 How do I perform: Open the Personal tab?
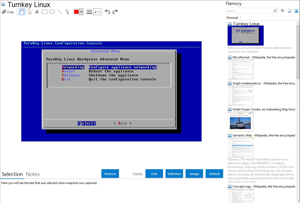coord(232,18)
